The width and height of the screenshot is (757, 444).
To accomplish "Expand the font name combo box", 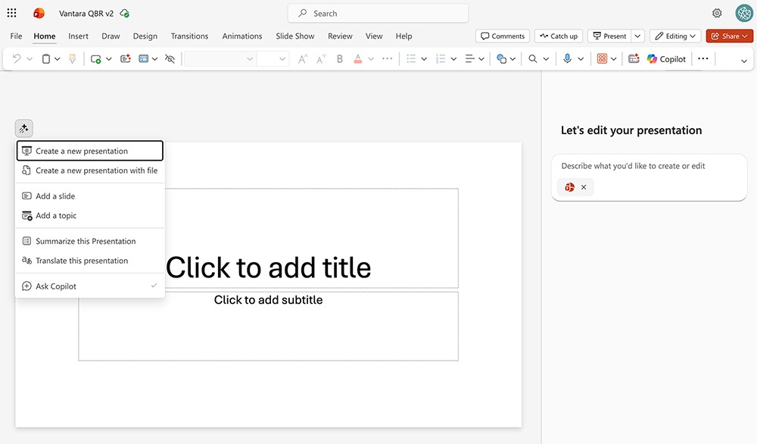I will pyautogui.click(x=250, y=59).
